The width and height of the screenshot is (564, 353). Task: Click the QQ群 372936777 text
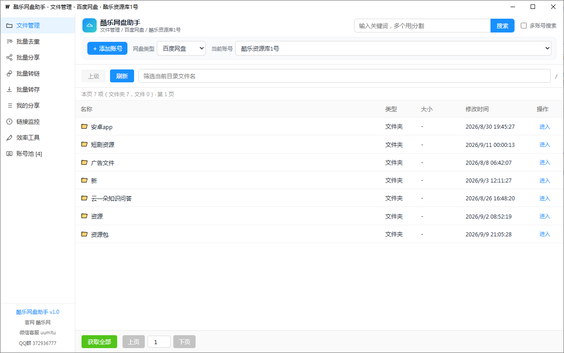coord(37,343)
